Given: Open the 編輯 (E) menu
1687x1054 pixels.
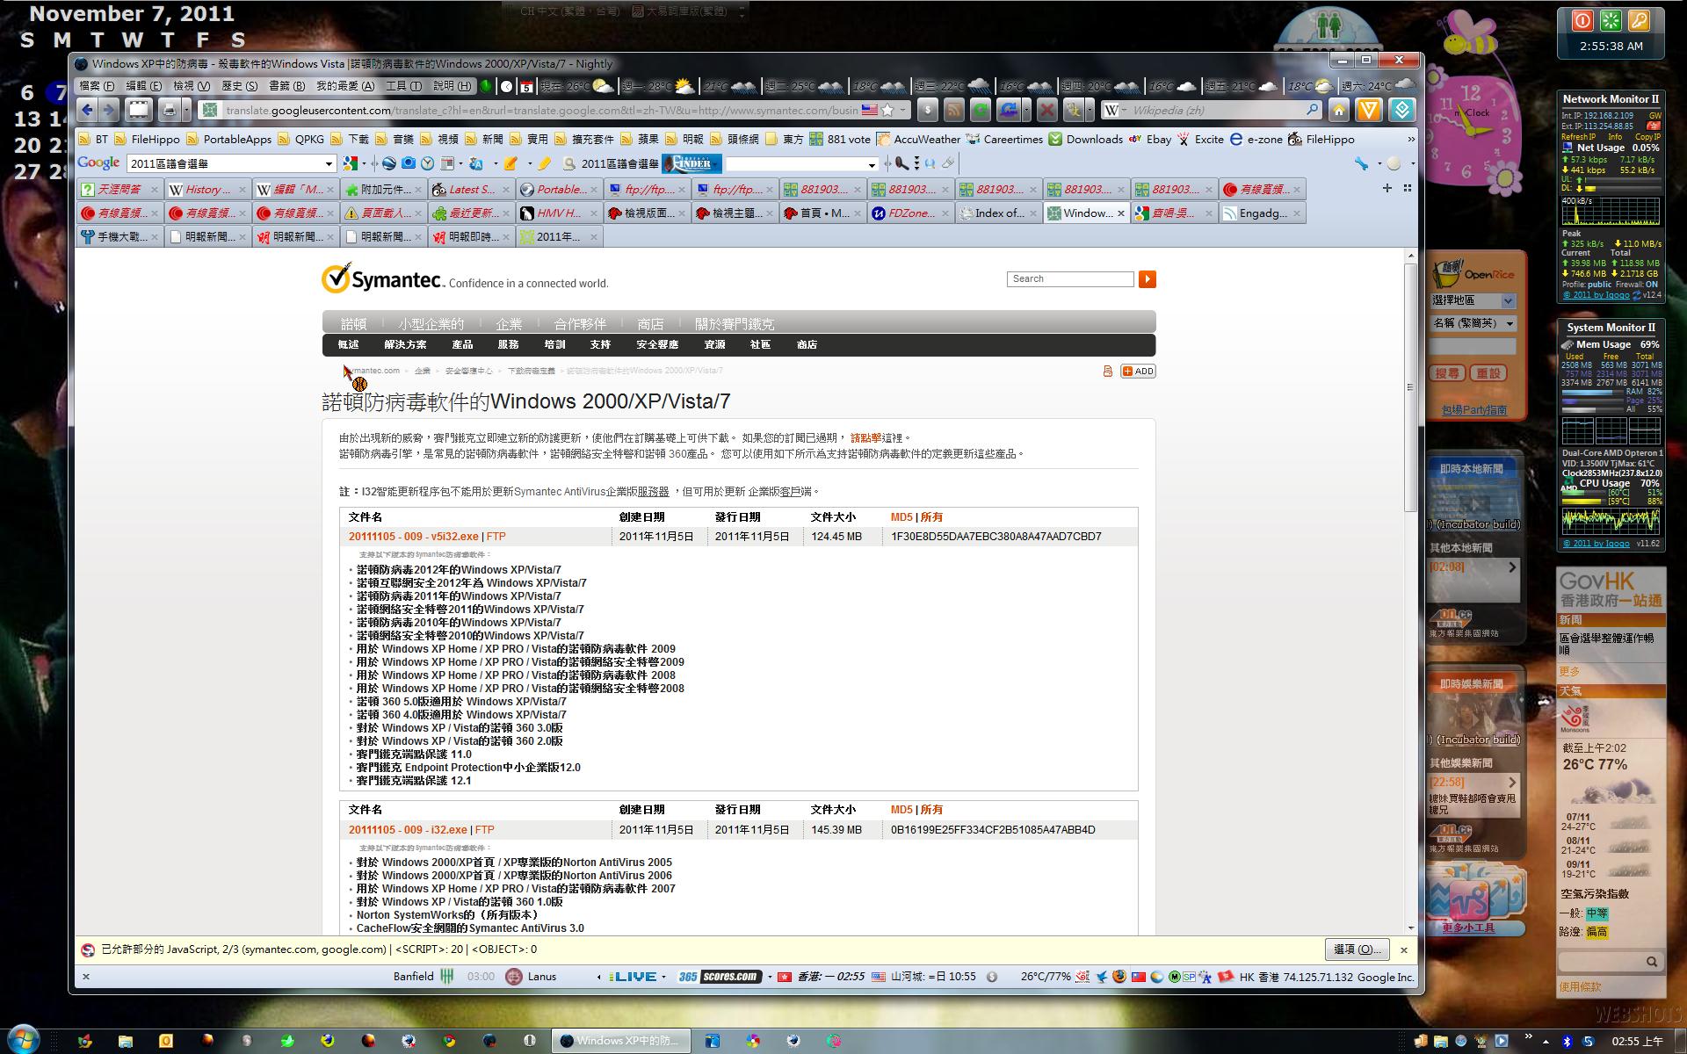Looking at the screenshot, I should coord(143,85).
